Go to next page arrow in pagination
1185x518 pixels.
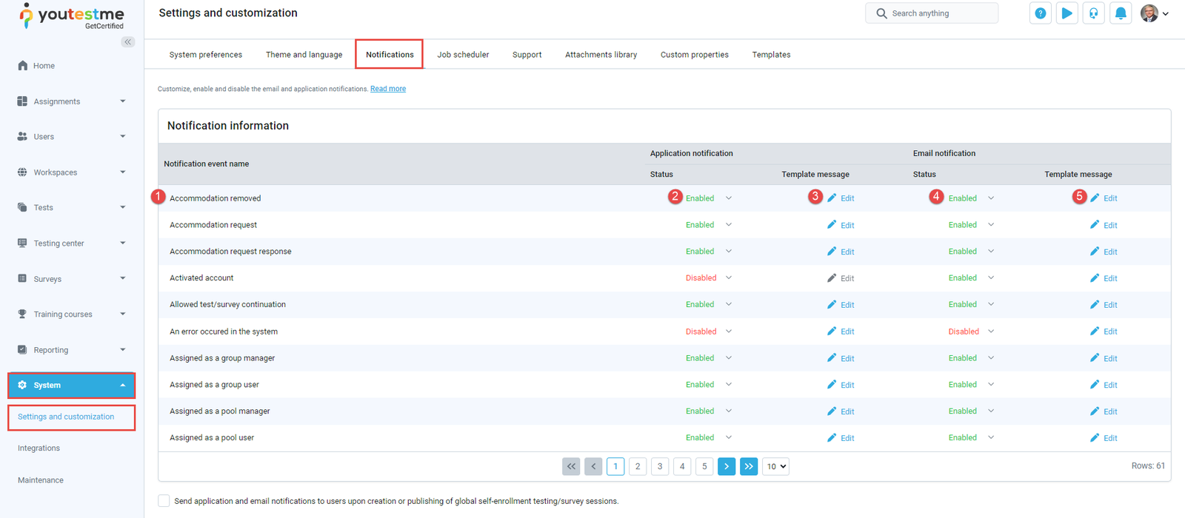pos(727,466)
